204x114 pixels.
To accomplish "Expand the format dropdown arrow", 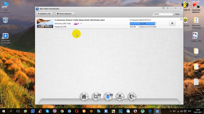I will [81, 23].
